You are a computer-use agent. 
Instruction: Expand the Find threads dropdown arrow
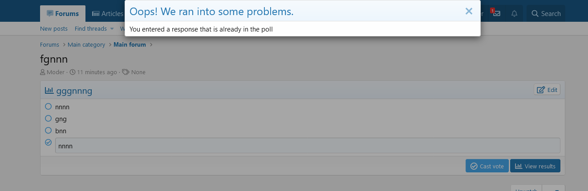coord(112,29)
